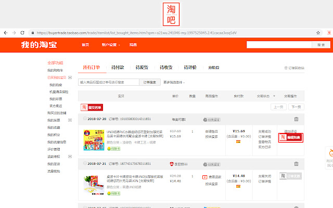Expand the 退款维权 sidebar section
Viewport: 333px width, 208px height.
[70, 157]
